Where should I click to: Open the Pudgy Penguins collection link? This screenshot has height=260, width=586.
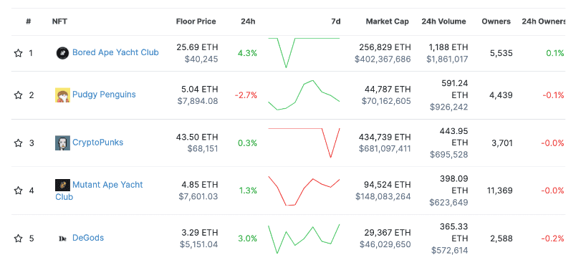(x=104, y=95)
